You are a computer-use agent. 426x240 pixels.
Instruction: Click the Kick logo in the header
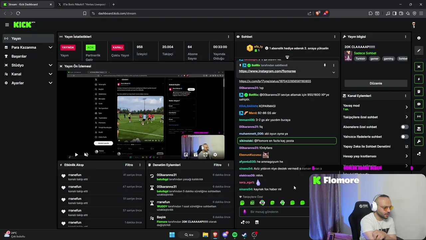(24, 25)
